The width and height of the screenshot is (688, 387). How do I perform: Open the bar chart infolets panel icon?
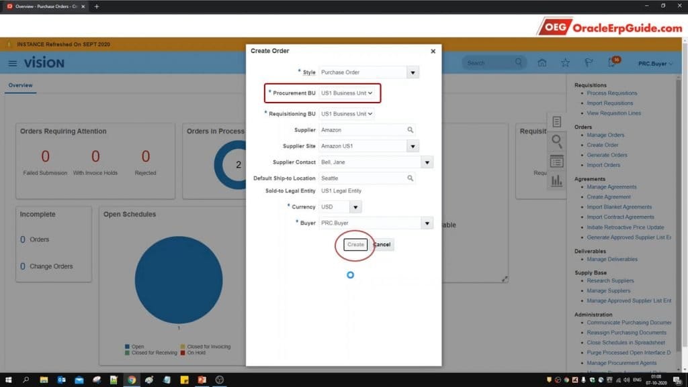(557, 181)
